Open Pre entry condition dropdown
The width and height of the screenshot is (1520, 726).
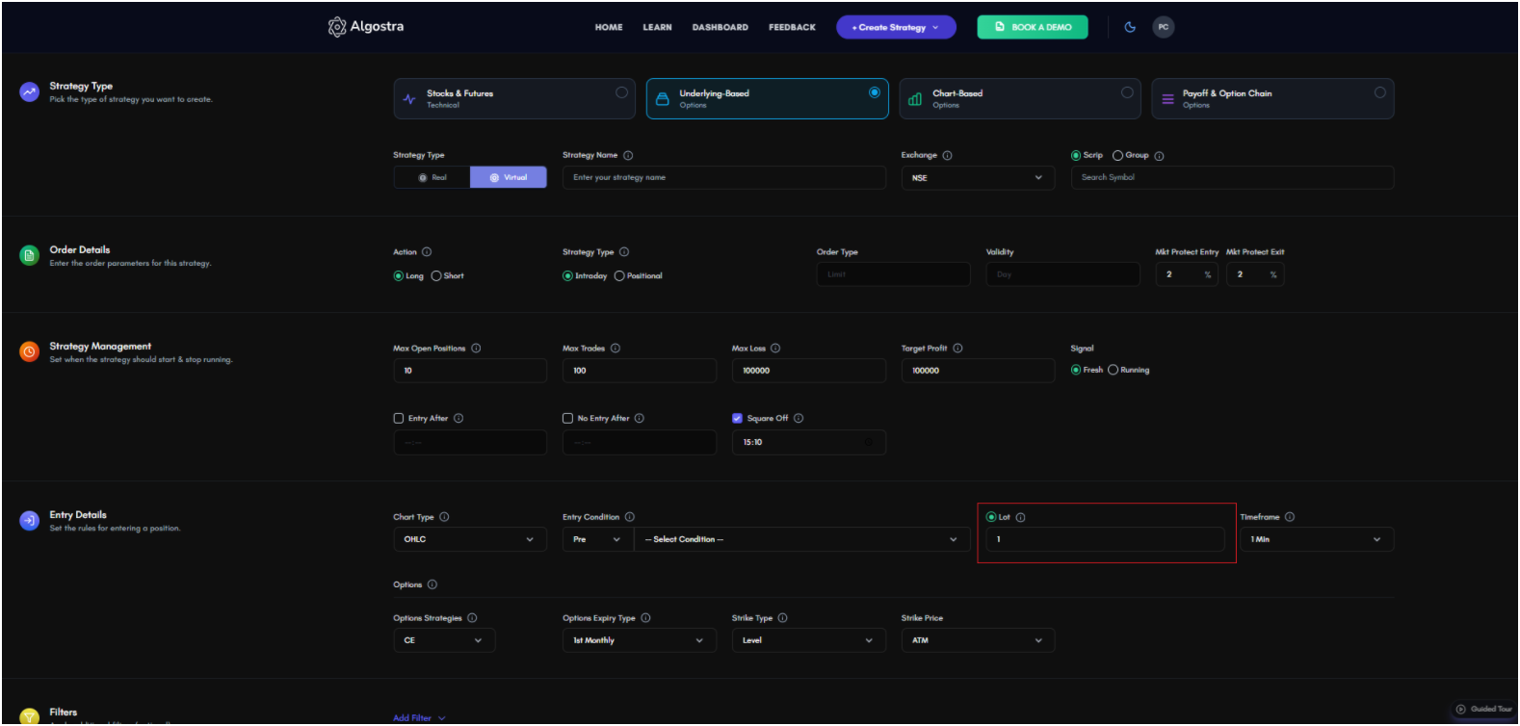[x=598, y=539]
